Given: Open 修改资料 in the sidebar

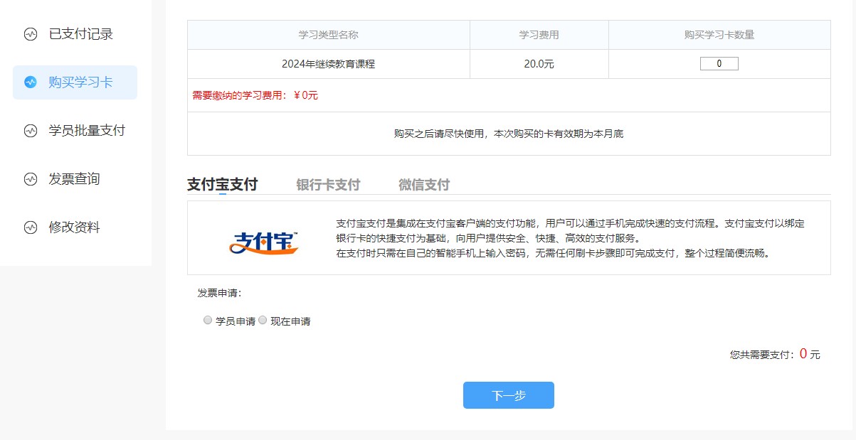Looking at the screenshot, I should (75, 227).
